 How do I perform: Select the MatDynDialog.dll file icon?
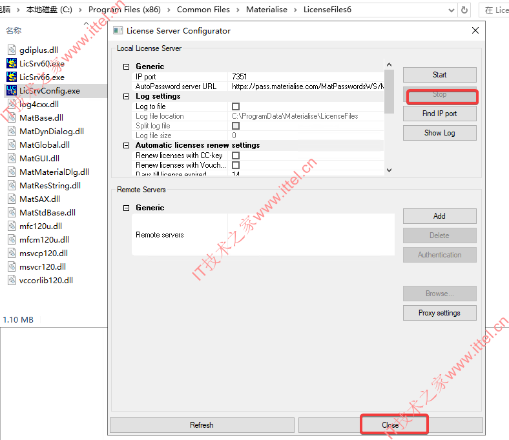[12, 132]
